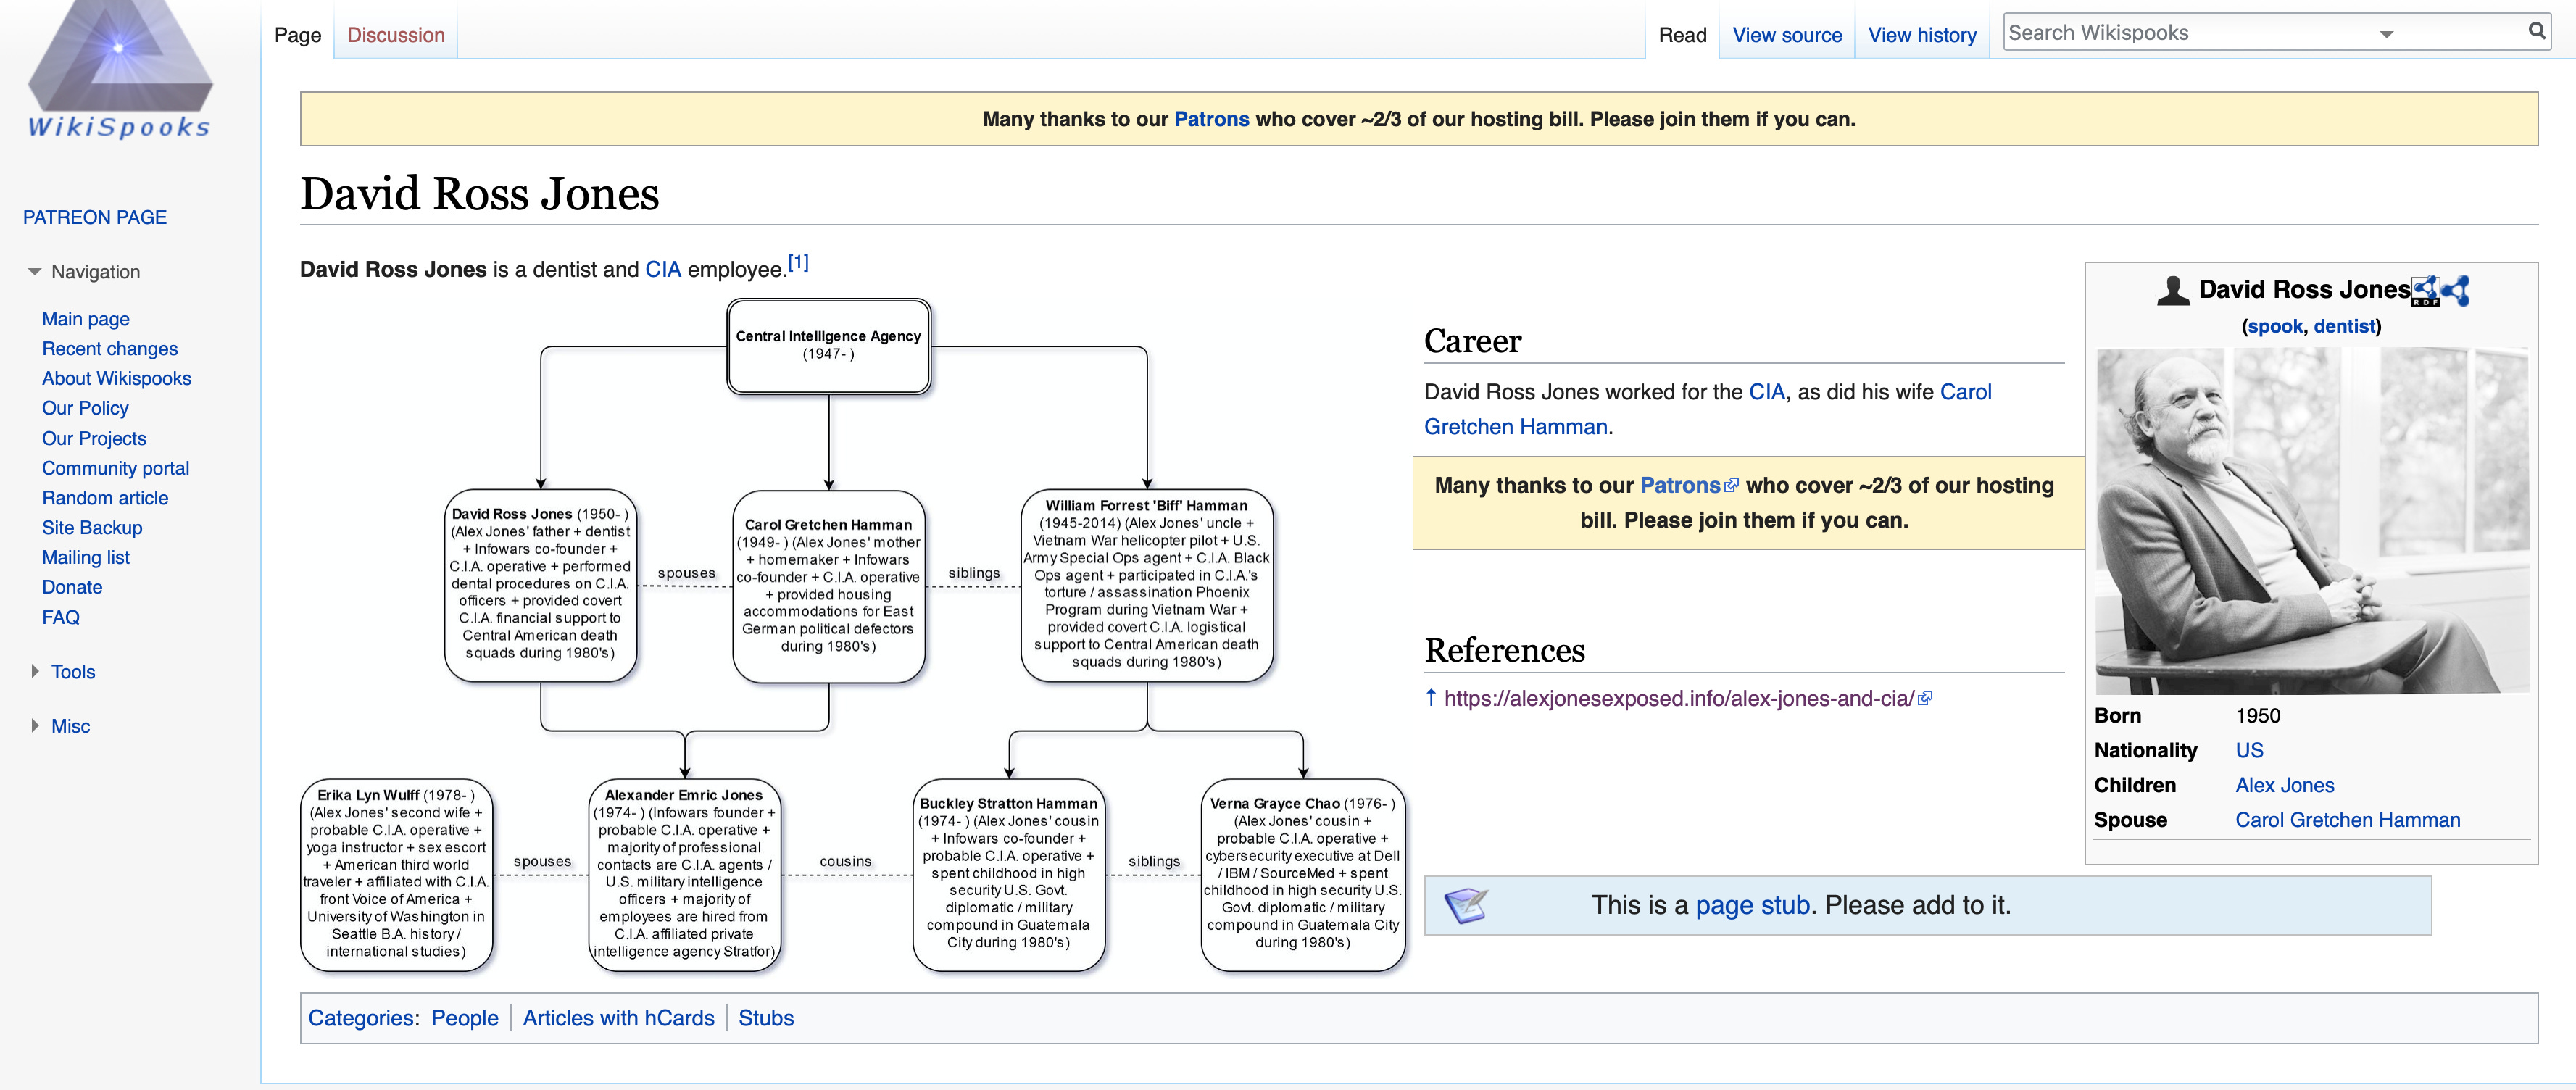
Task: Click Patrons link in yellow Career banner
Action: pyautogui.click(x=1680, y=485)
